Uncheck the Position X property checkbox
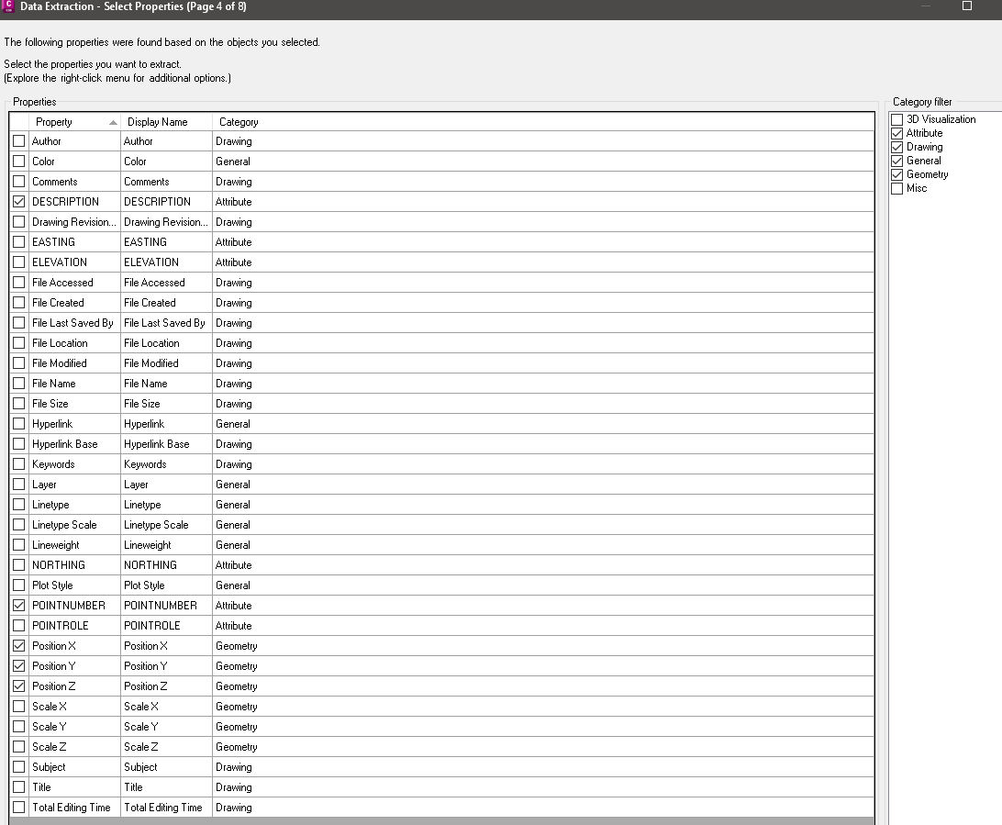 (x=19, y=645)
